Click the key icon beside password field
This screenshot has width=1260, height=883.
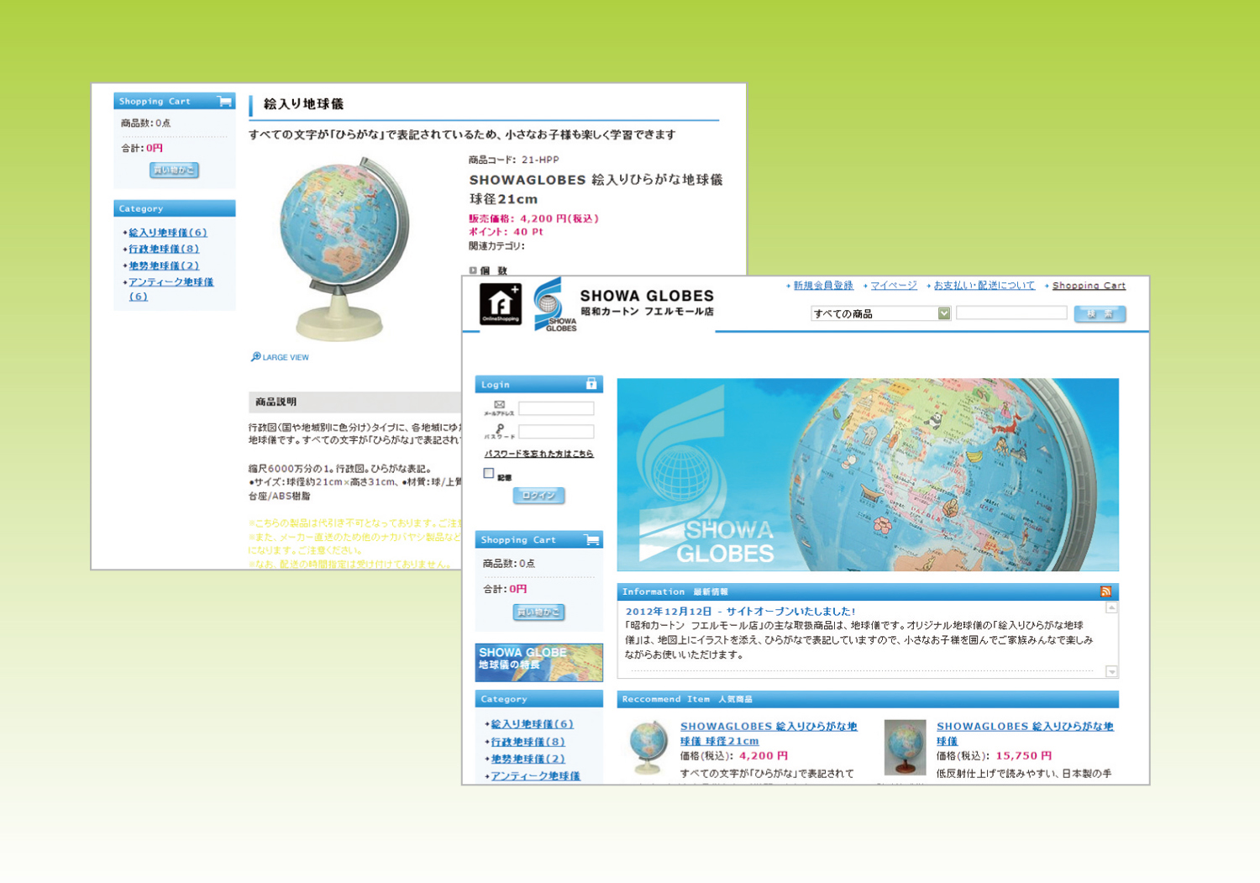[x=499, y=428]
